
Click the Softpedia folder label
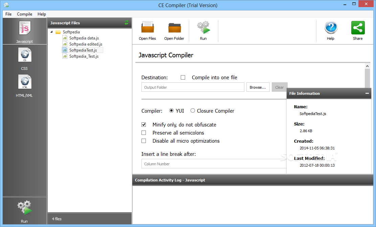pos(71,32)
